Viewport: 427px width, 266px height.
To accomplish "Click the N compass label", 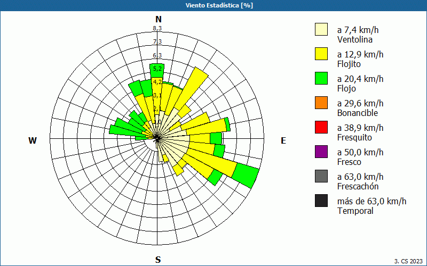I will coord(159,20).
